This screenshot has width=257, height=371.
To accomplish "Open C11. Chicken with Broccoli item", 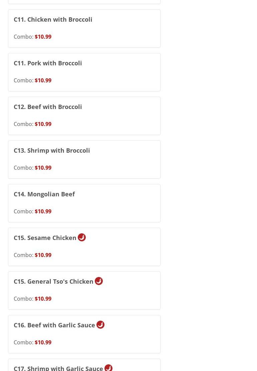I will click(53, 19).
